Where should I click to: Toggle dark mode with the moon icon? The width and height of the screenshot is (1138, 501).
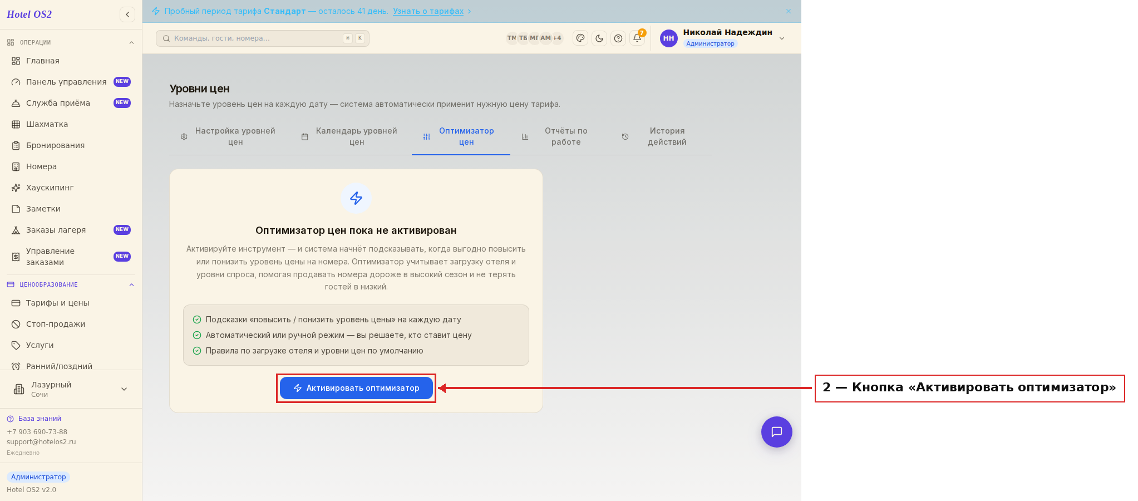(599, 38)
